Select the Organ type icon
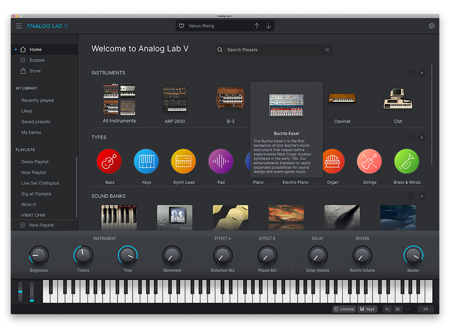450x335 pixels. [333, 161]
